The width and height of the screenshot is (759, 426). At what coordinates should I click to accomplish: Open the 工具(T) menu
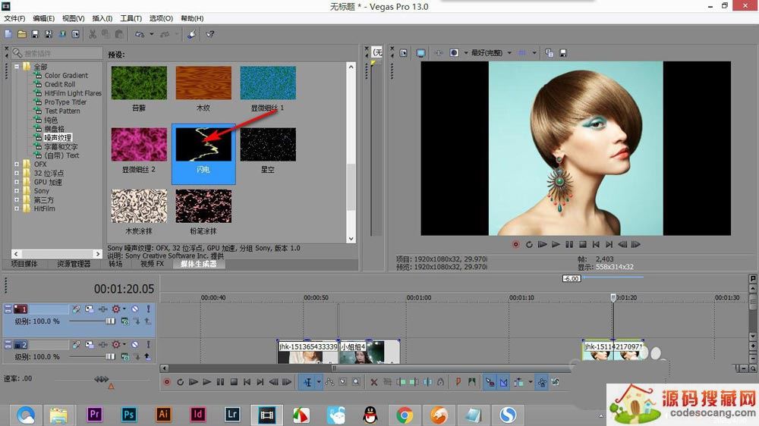coord(131,18)
